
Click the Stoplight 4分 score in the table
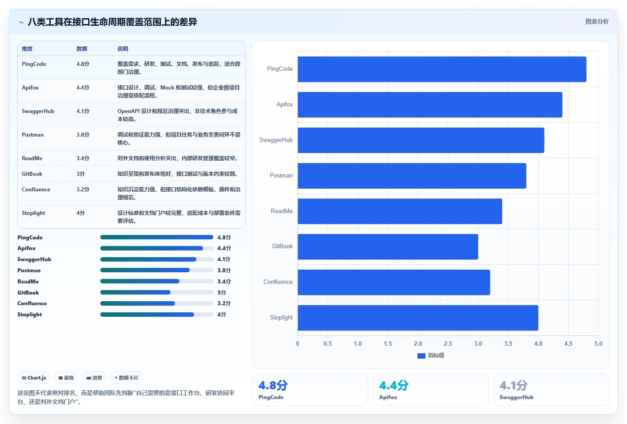tap(81, 213)
